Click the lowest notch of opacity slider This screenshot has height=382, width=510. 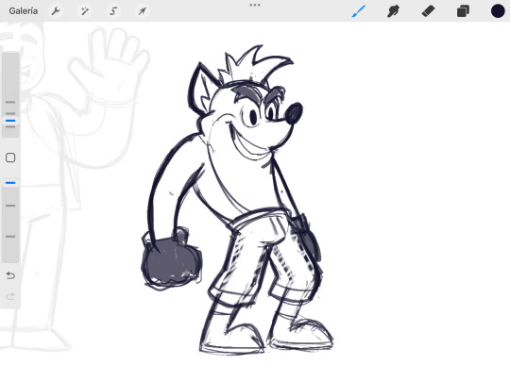[10, 237]
